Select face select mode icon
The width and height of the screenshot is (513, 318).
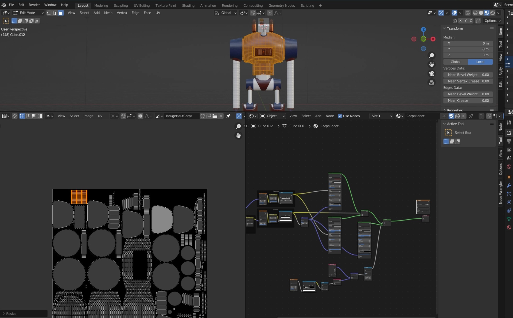61,13
